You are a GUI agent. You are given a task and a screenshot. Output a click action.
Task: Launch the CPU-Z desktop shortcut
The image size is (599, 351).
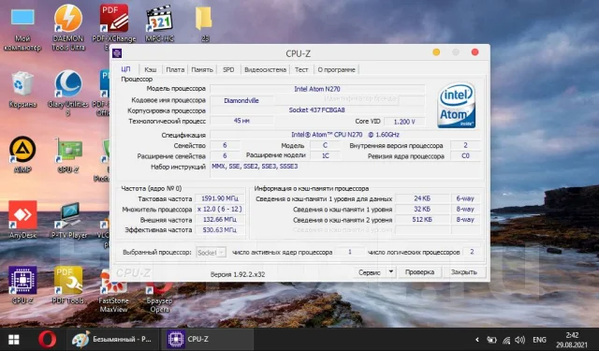pyautogui.click(x=22, y=285)
